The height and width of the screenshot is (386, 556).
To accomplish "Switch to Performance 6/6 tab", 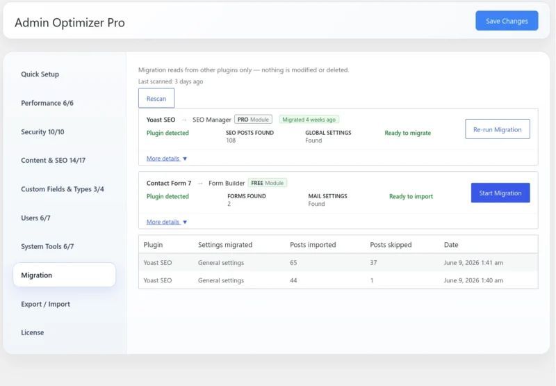I will 47,103.
